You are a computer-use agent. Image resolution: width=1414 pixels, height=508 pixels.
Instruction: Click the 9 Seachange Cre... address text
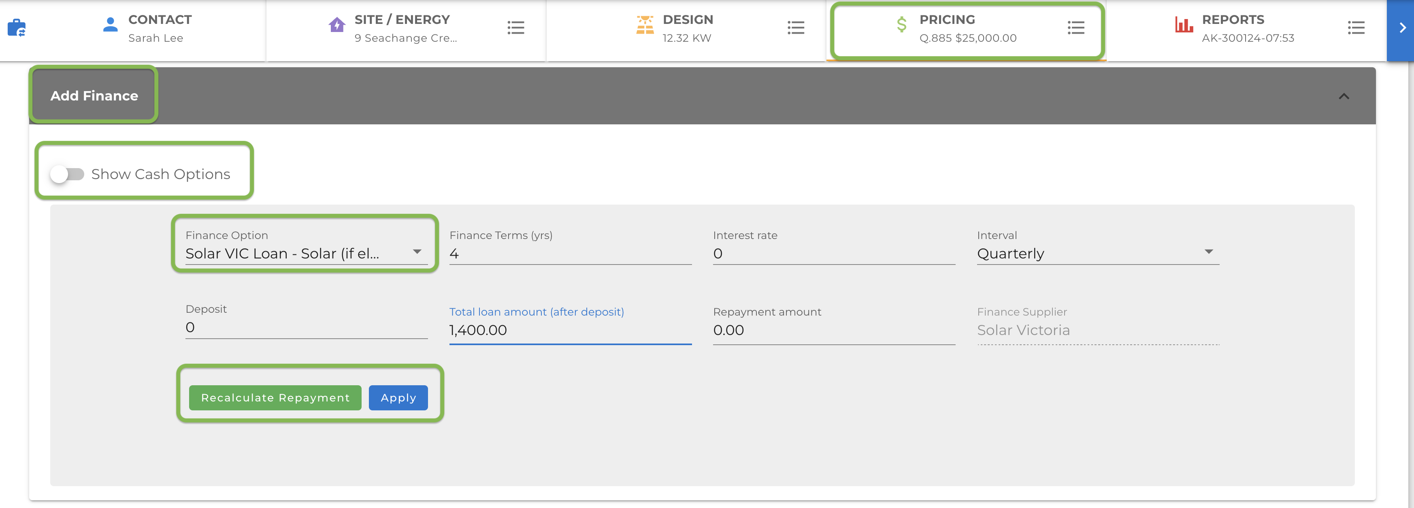pos(406,38)
